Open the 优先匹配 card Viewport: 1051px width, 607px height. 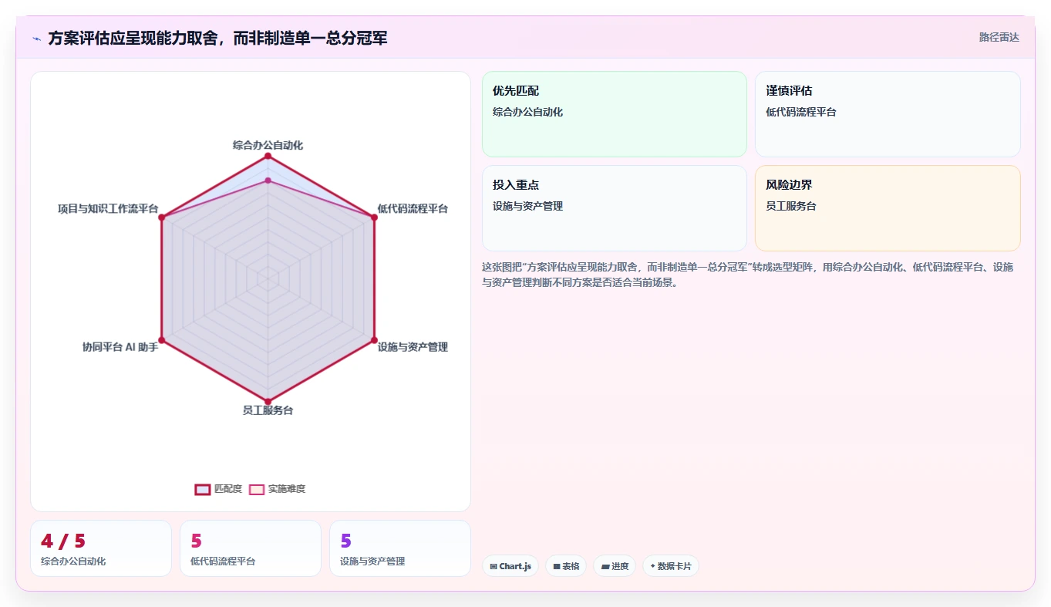[615, 114]
